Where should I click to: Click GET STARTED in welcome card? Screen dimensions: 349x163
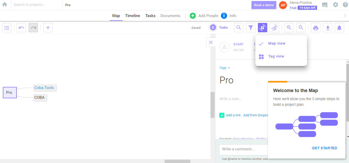coord(324,148)
